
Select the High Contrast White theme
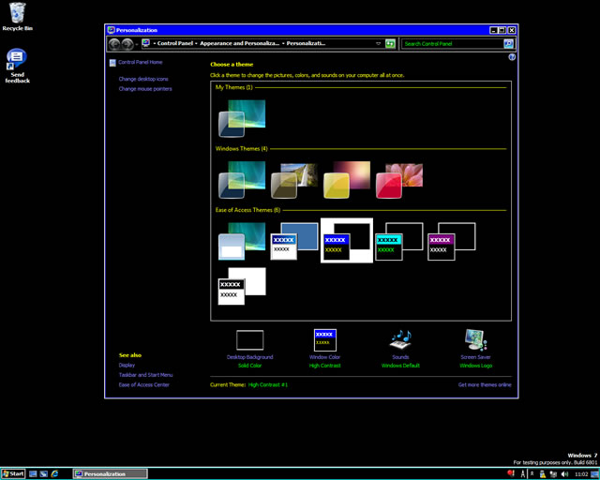coord(242,286)
